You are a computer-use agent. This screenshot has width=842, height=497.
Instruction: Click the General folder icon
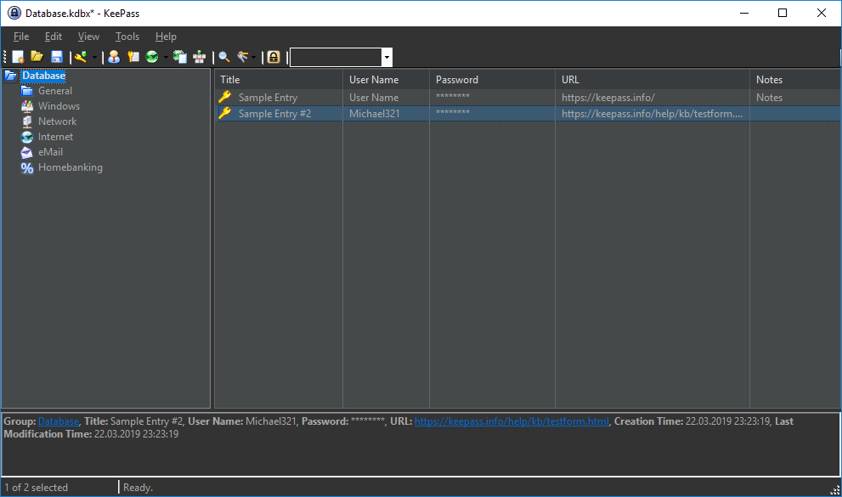pyautogui.click(x=27, y=91)
